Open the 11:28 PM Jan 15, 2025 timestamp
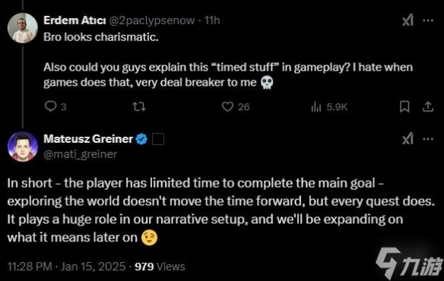The image size is (444, 281). (x=67, y=267)
